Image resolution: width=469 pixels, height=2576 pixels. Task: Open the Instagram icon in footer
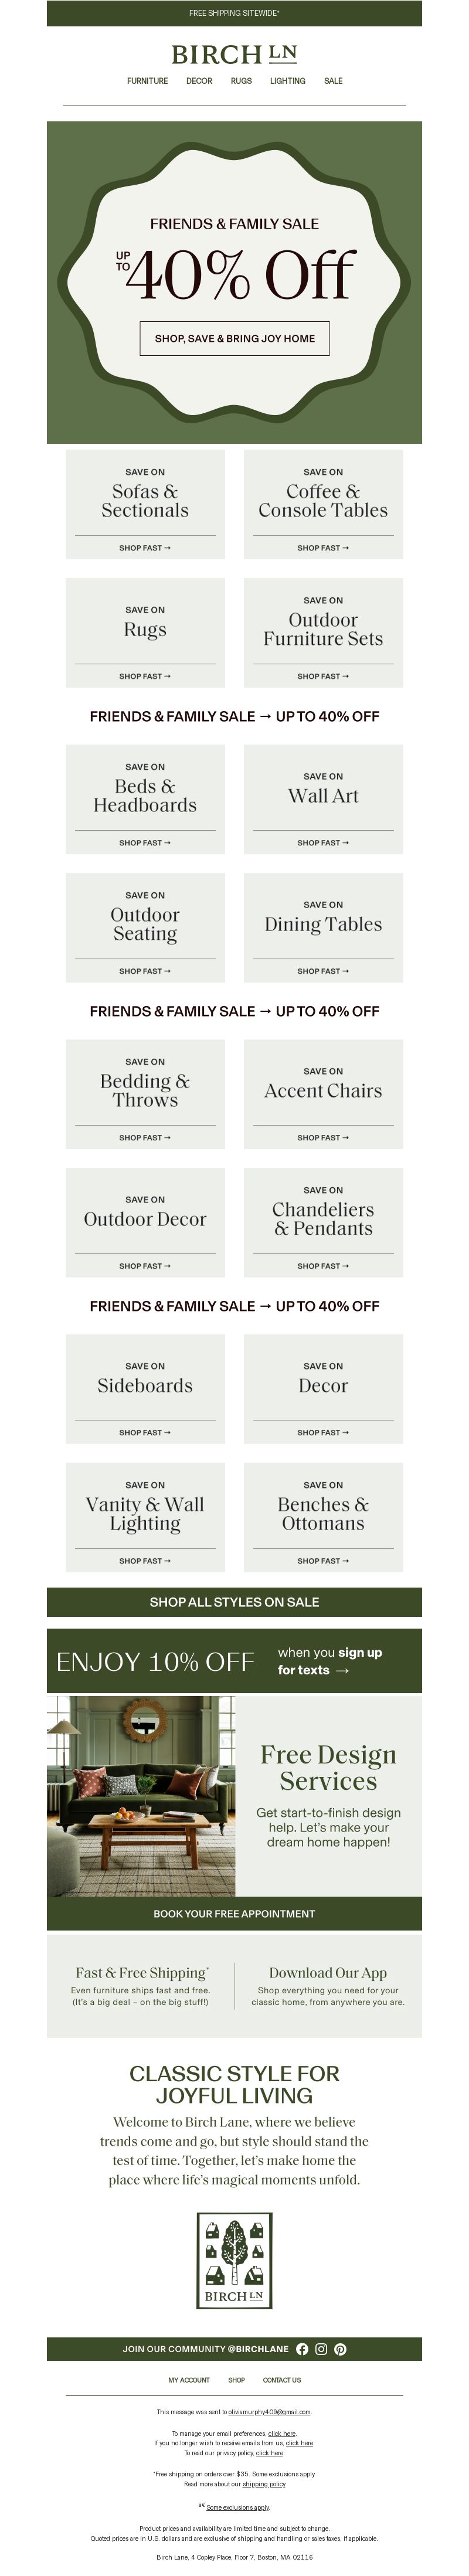tap(321, 2349)
